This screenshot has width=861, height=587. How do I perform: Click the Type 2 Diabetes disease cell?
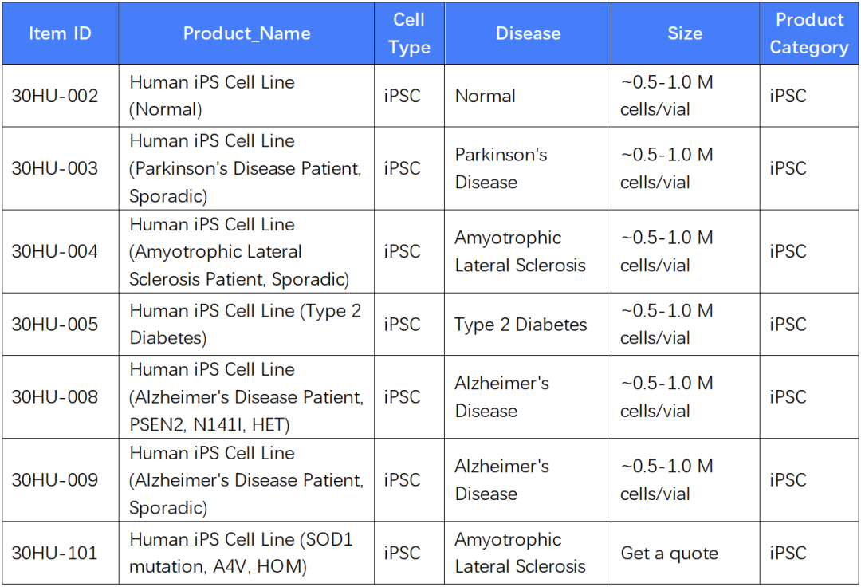(521, 325)
